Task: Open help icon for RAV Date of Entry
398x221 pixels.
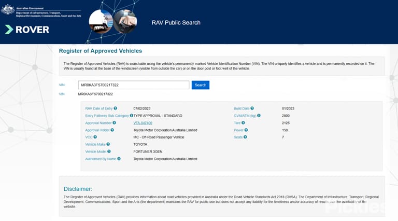Action: pos(115,108)
